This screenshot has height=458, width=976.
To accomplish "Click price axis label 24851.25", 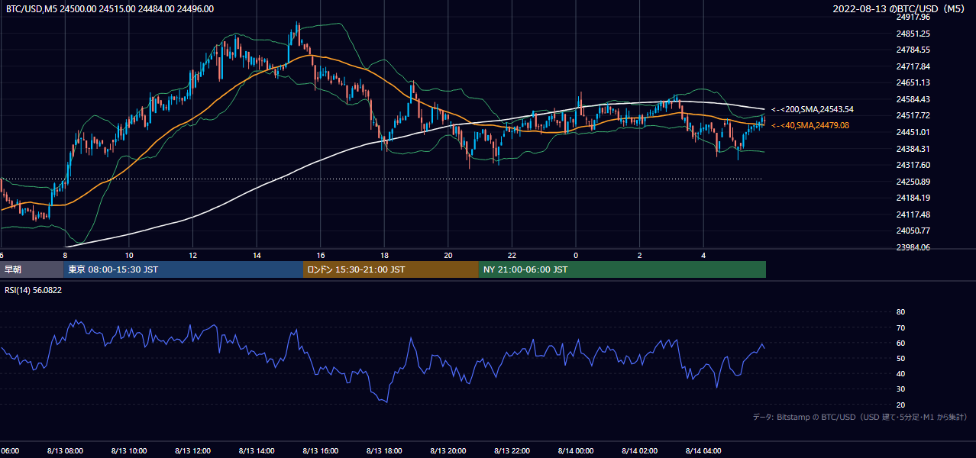I will pos(913,34).
